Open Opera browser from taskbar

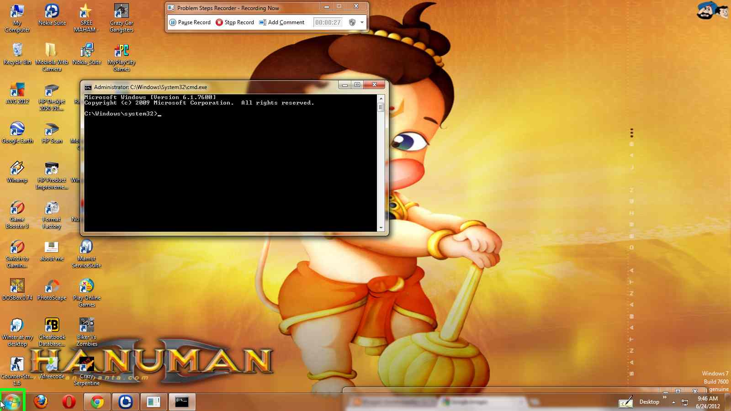(69, 401)
